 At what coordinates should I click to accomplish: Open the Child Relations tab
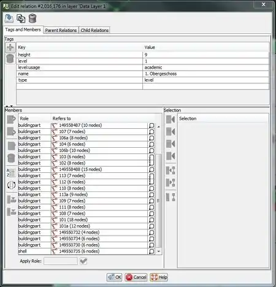click(x=94, y=30)
